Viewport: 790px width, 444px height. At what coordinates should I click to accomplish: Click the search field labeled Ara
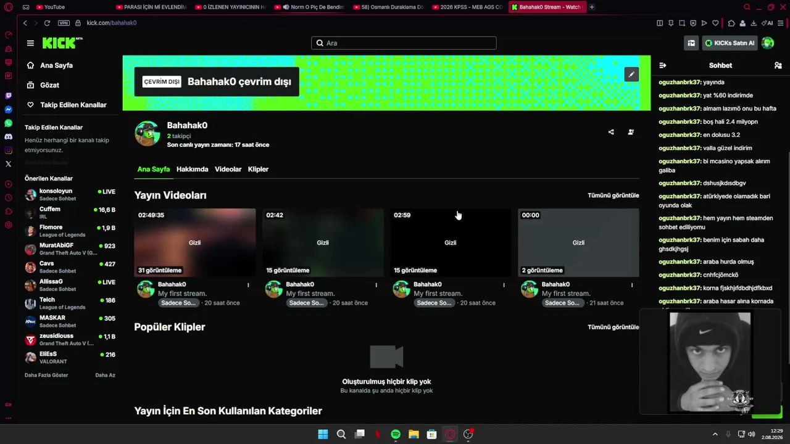[x=404, y=43]
